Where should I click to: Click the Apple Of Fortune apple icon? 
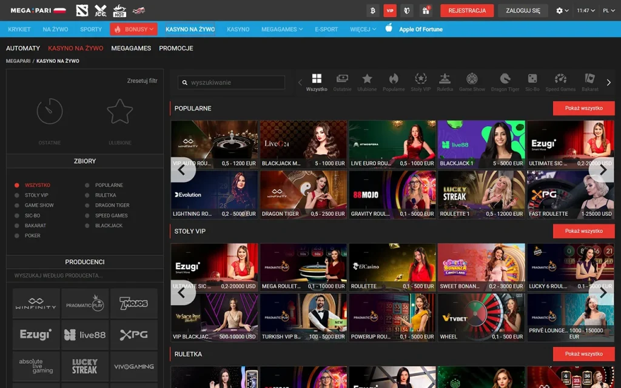[x=389, y=28]
